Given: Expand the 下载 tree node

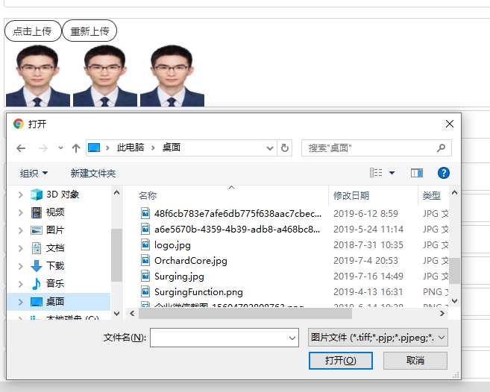Looking at the screenshot, I should pyautogui.click(x=21, y=266).
